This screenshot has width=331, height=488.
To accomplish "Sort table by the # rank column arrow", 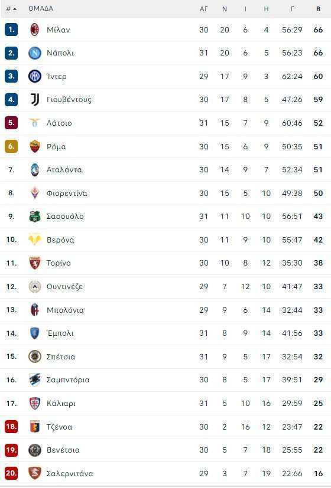I will pyautogui.click(x=12, y=9).
